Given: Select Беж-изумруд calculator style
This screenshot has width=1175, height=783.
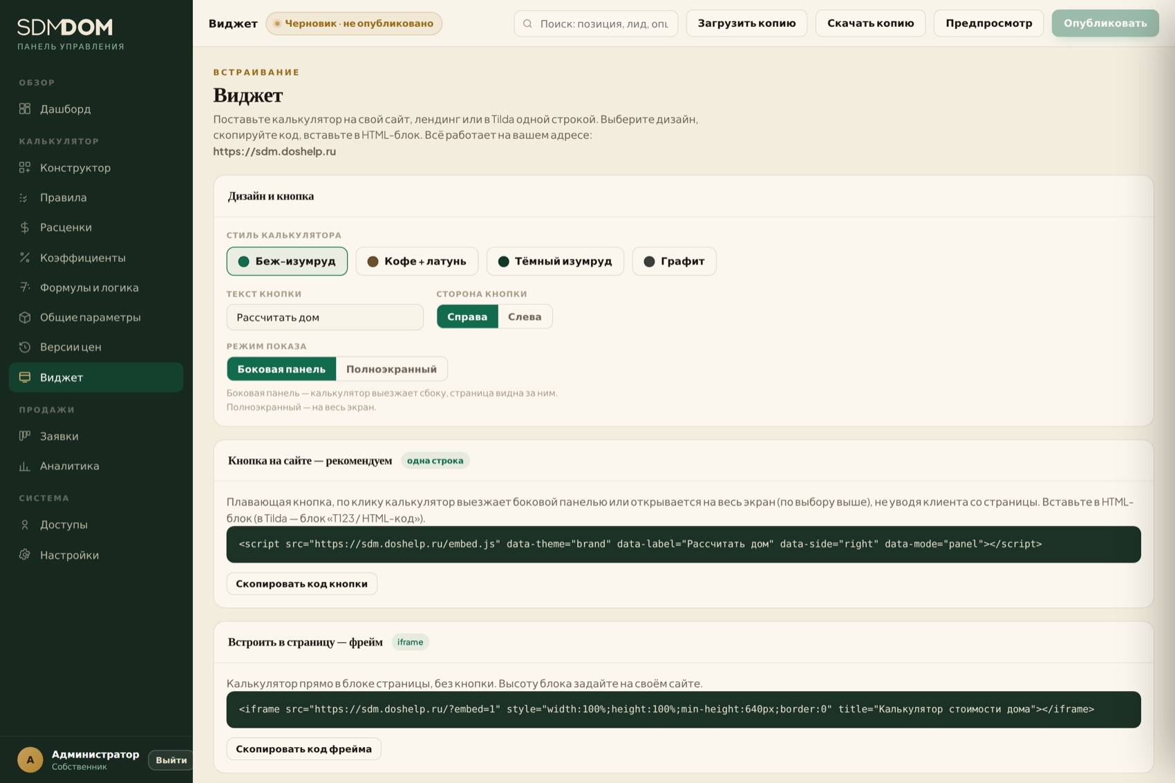Looking at the screenshot, I should [x=287, y=261].
